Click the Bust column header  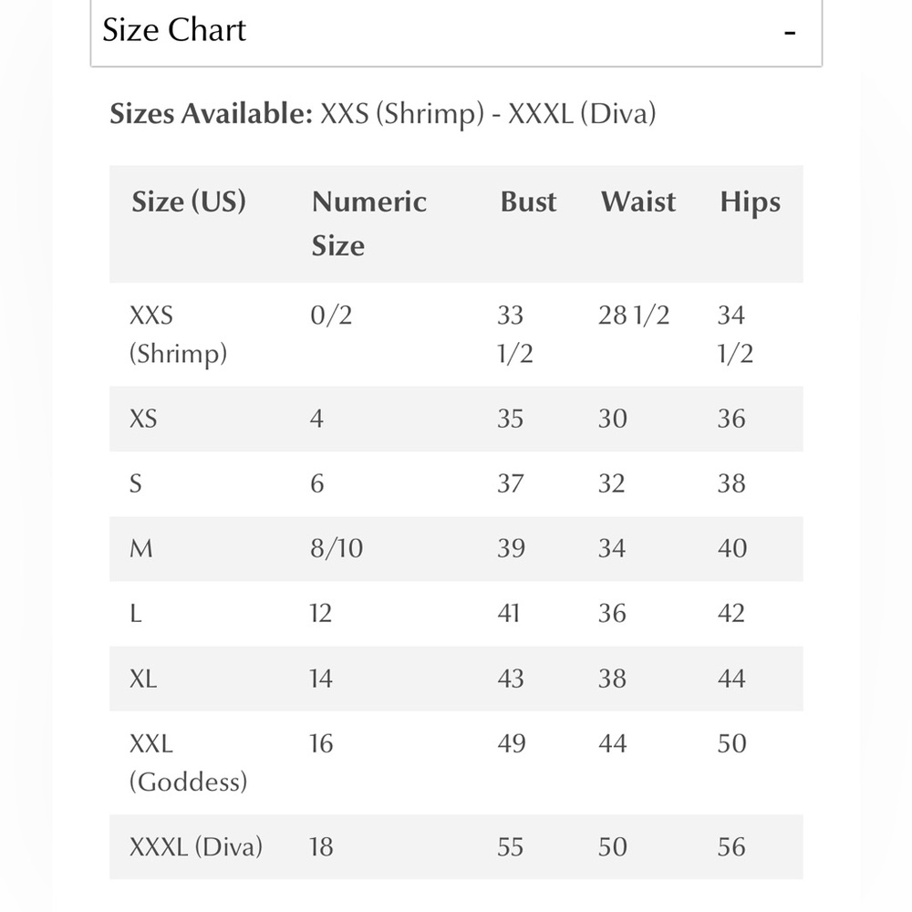(528, 202)
